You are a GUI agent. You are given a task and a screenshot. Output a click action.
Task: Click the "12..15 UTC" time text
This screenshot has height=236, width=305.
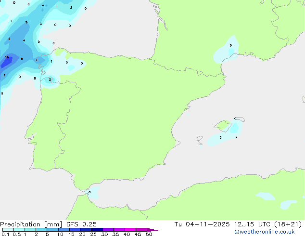click(252, 224)
